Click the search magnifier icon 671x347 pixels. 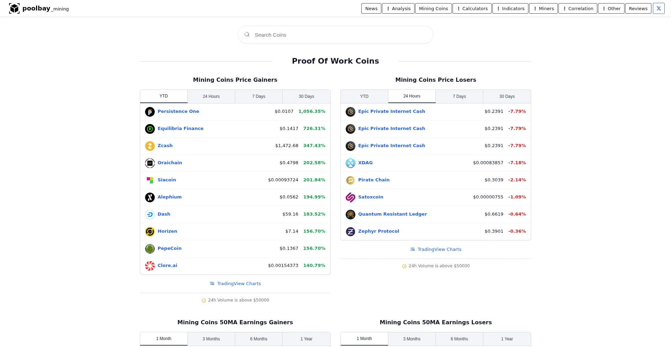[247, 35]
